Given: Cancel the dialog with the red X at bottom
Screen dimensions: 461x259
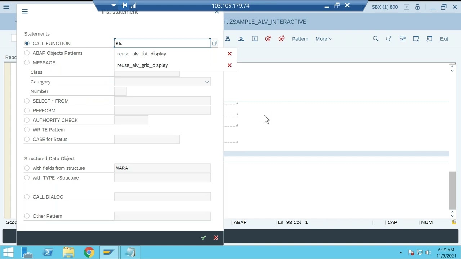Looking at the screenshot, I should 216,238.
